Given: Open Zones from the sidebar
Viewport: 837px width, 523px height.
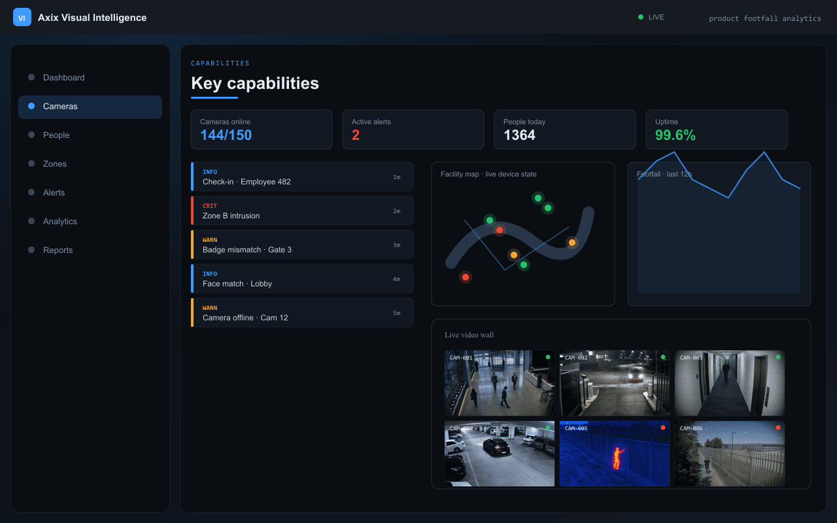Looking at the screenshot, I should [x=90, y=164].
